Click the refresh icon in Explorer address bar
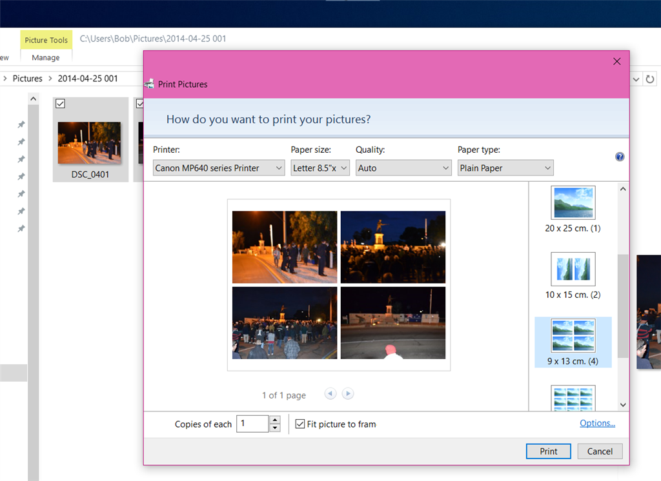This screenshot has height=481, width=661. [x=650, y=79]
